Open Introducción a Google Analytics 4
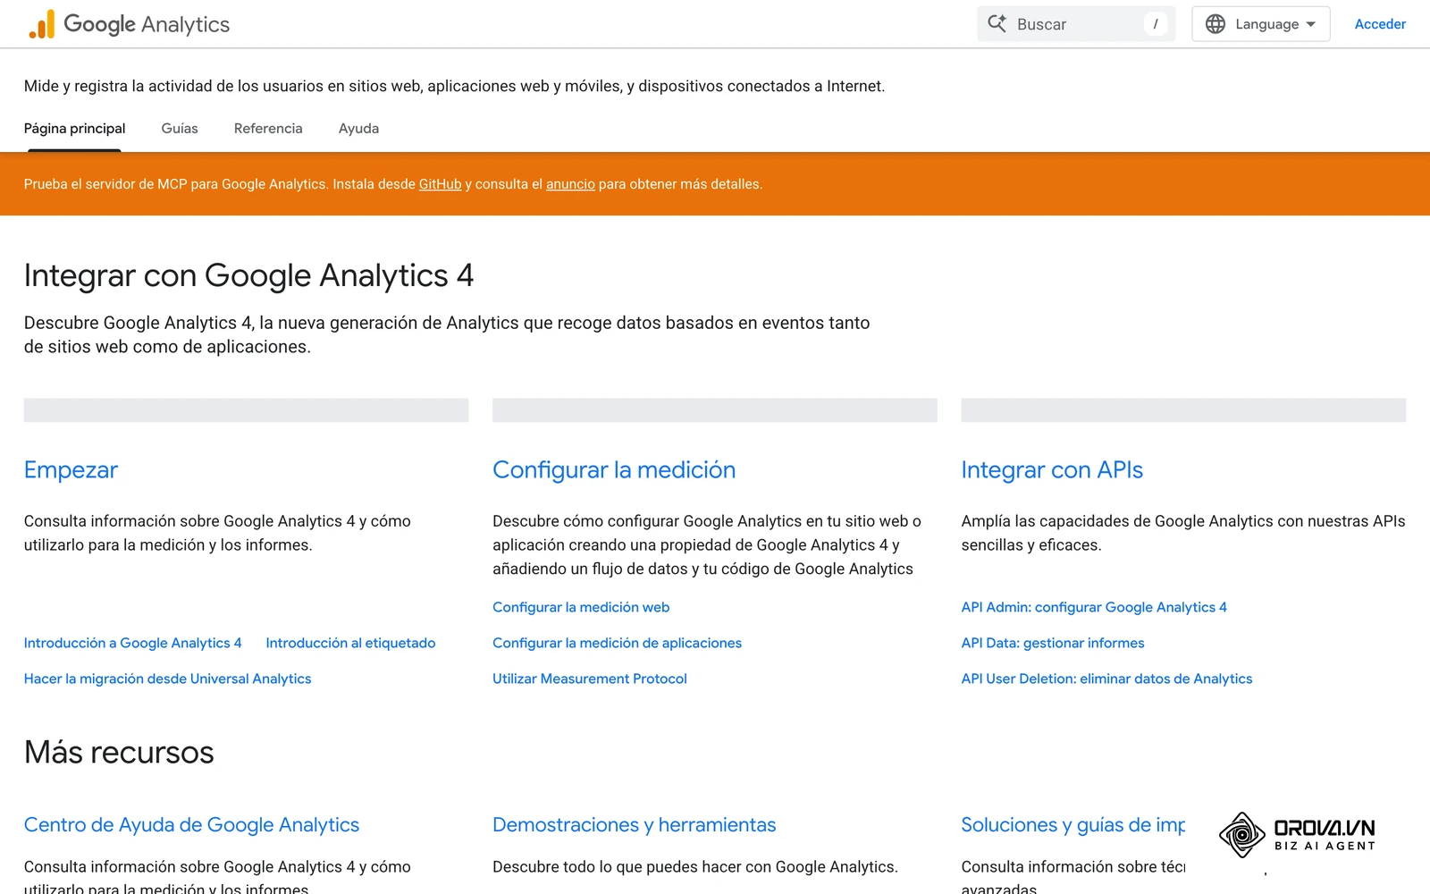The height and width of the screenshot is (894, 1430). coord(132,643)
